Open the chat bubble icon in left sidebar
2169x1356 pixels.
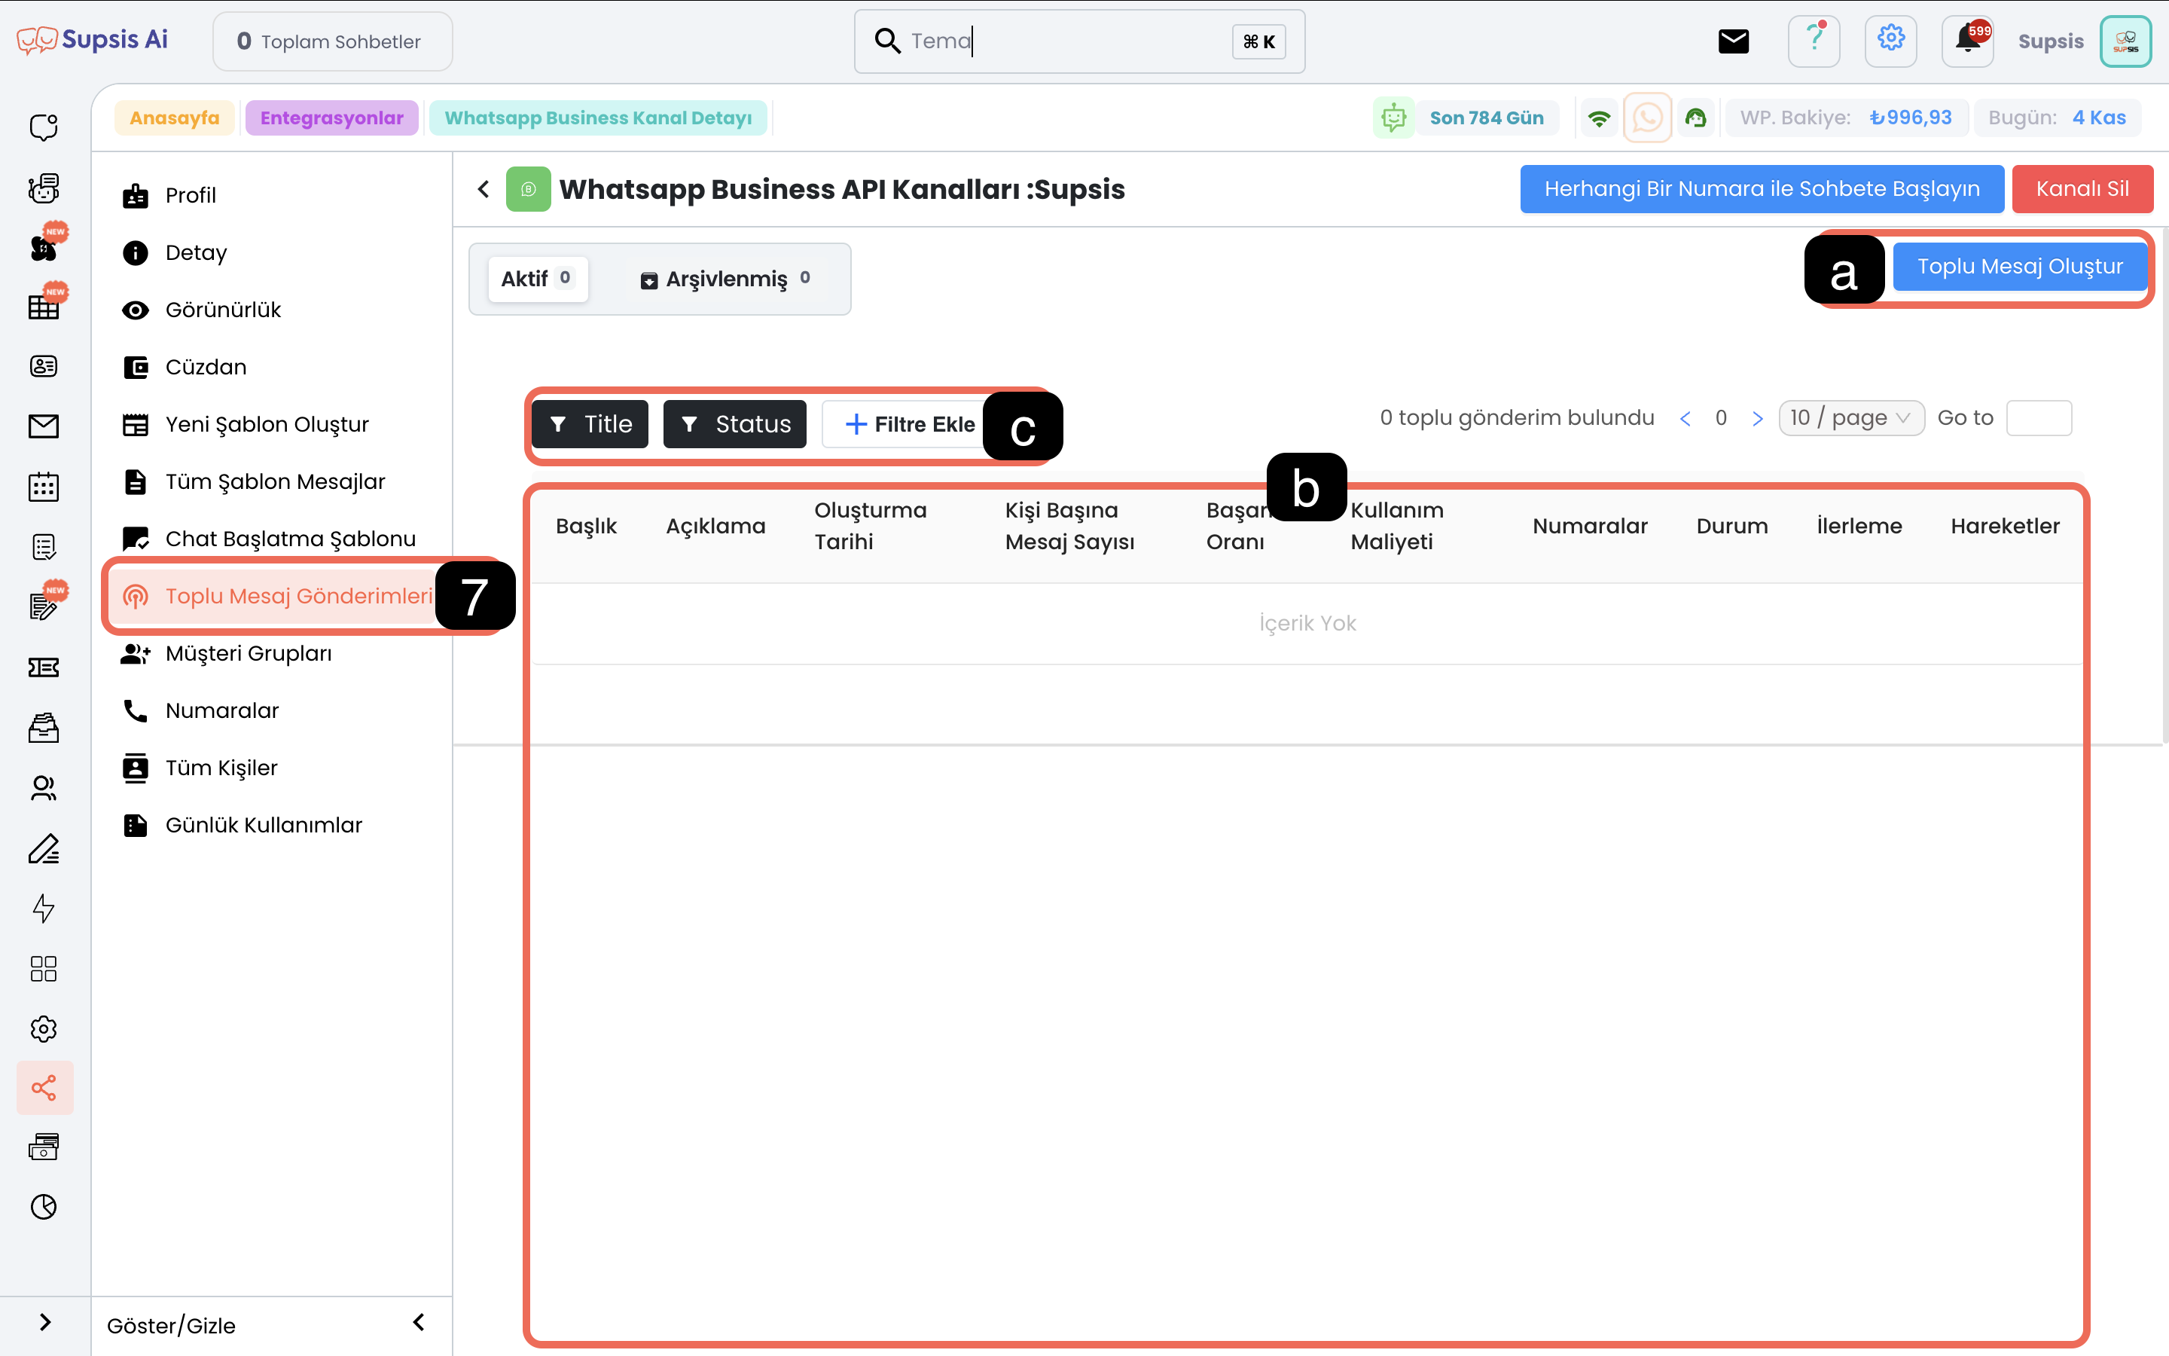click(x=43, y=127)
